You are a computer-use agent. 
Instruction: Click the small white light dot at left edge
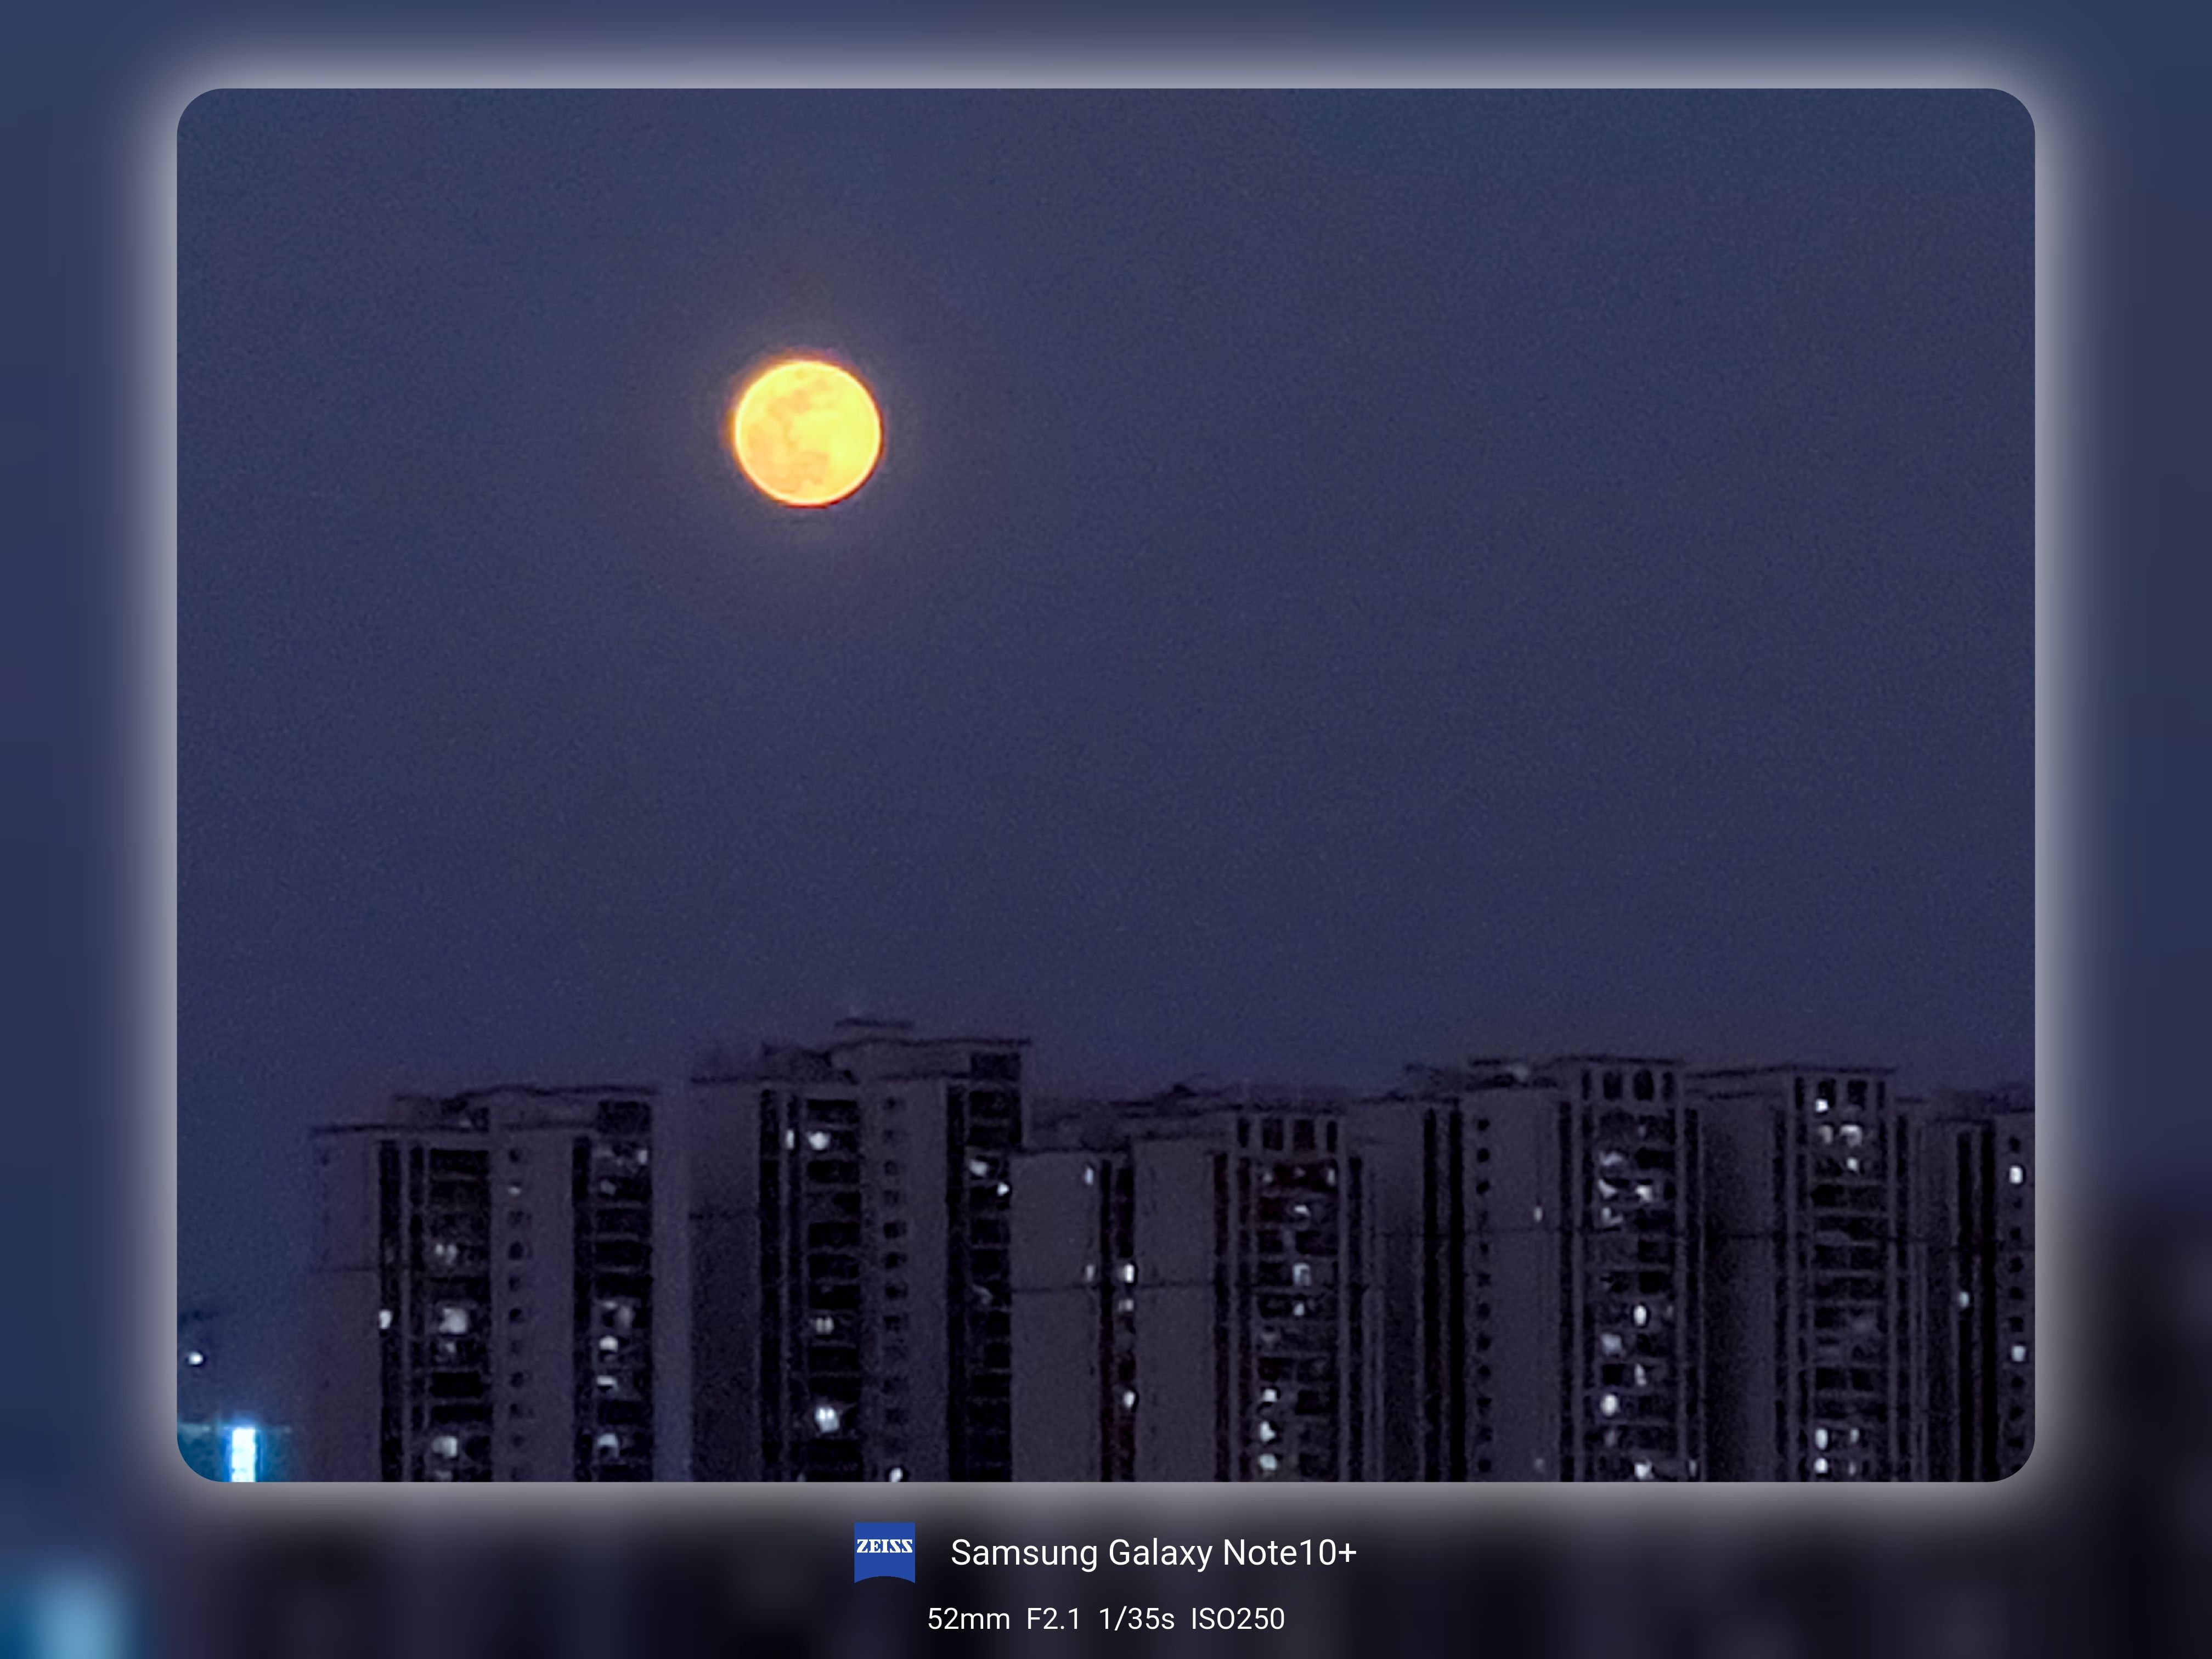[x=195, y=1358]
